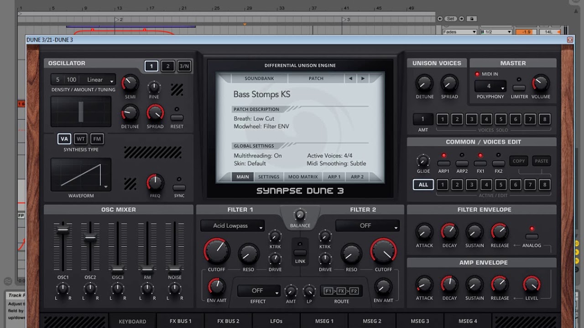
Task: Click the Amp Envelope SUSTAIN knob
Action: pos(474,284)
